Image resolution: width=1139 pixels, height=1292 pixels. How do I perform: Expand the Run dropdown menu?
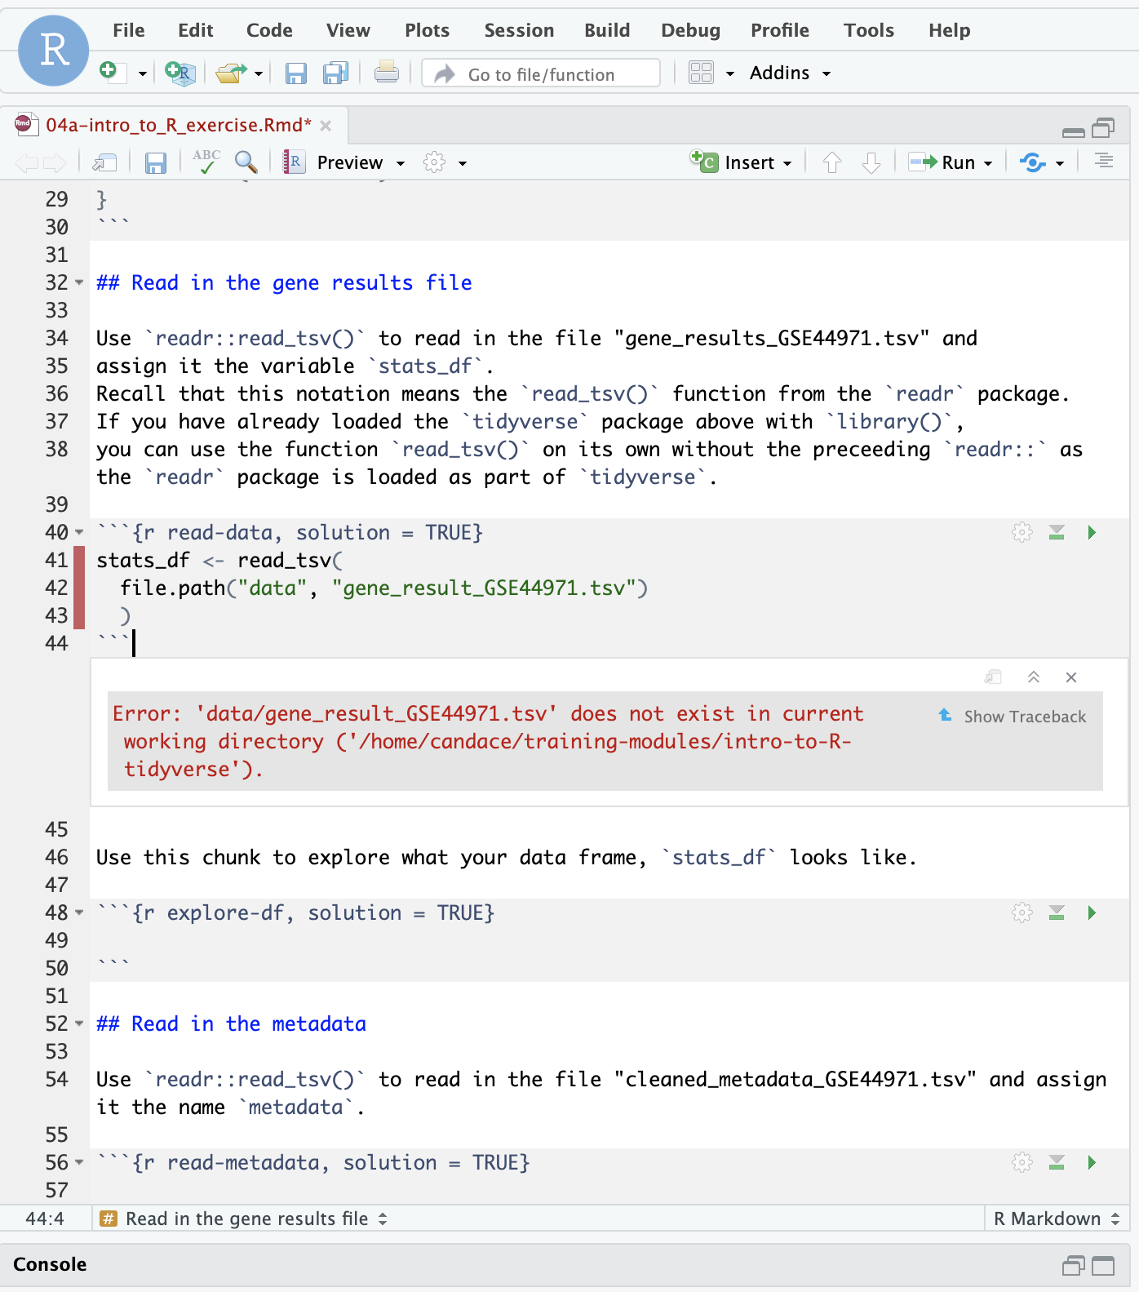(x=988, y=163)
